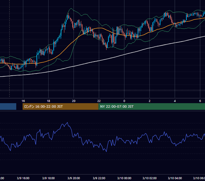
Task: Click the 2 hour label on price chart axis
Action: (x=150, y=101)
